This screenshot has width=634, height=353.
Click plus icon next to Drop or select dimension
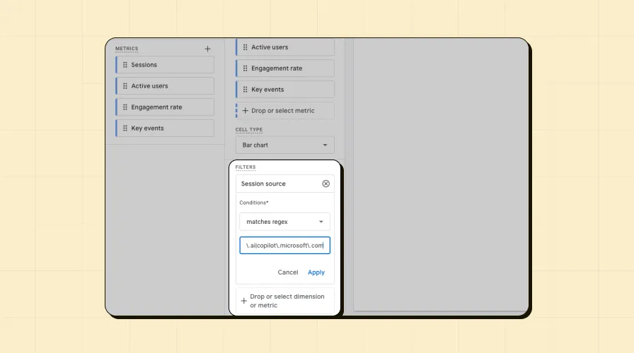[x=244, y=301]
